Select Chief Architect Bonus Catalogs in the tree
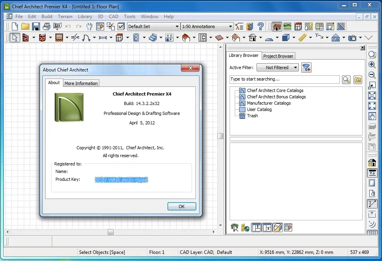Screen dimensions: 382x261 click(x=276, y=97)
